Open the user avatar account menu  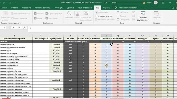[156, 3]
